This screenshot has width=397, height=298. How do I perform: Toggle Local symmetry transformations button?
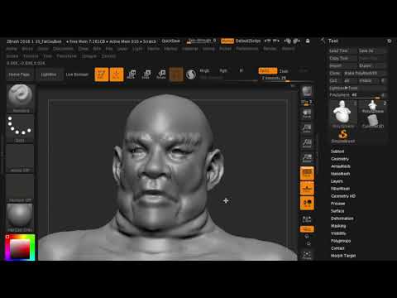tap(307, 203)
